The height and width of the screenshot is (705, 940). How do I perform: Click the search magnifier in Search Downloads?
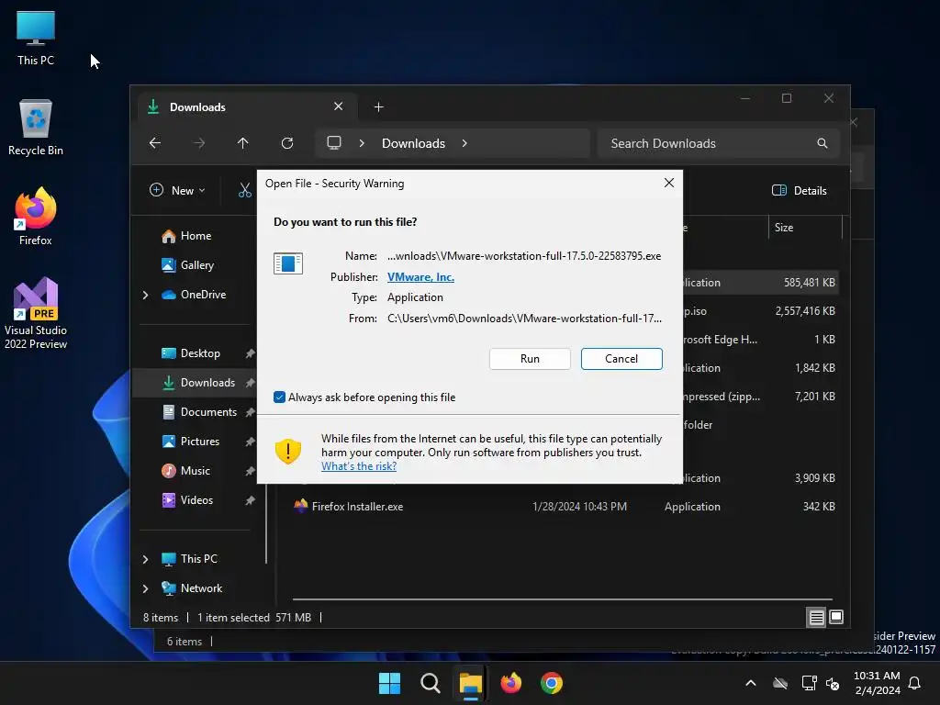(x=822, y=143)
